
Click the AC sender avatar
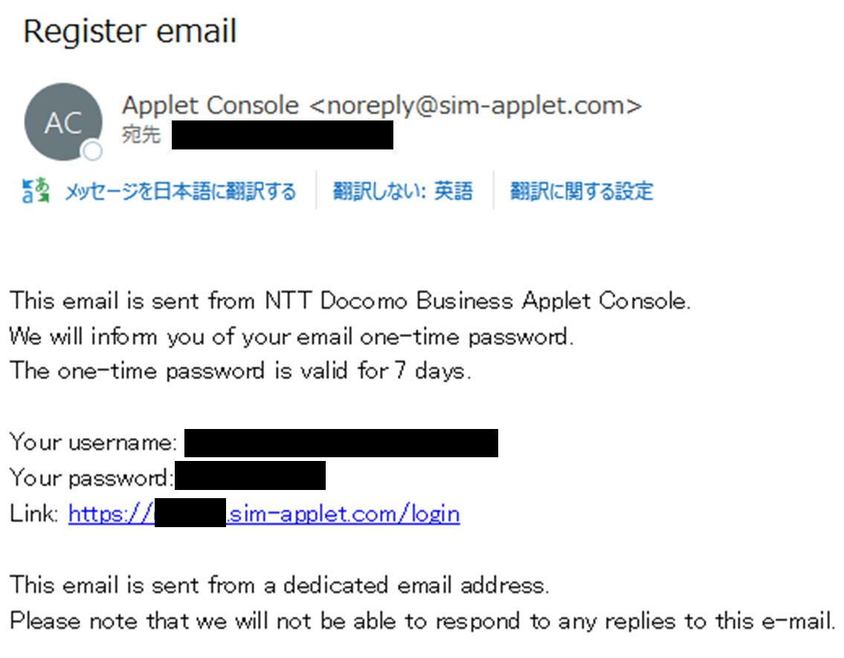[x=62, y=121]
